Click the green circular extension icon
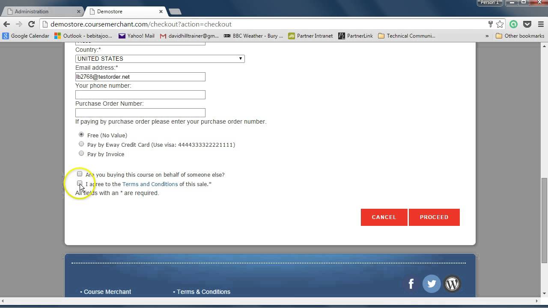The width and height of the screenshot is (548, 308). tap(513, 24)
